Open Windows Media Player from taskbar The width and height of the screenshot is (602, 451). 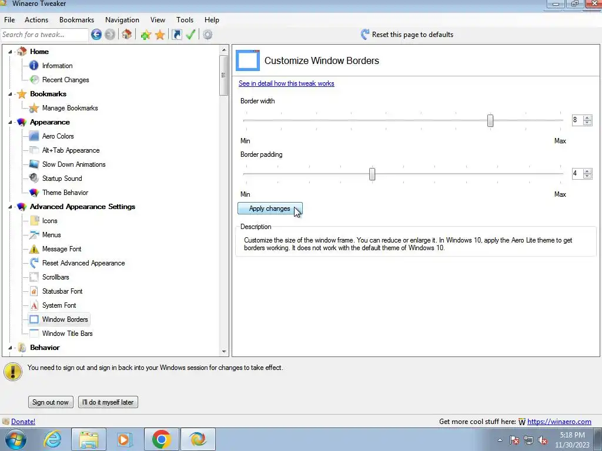pos(124,439)
